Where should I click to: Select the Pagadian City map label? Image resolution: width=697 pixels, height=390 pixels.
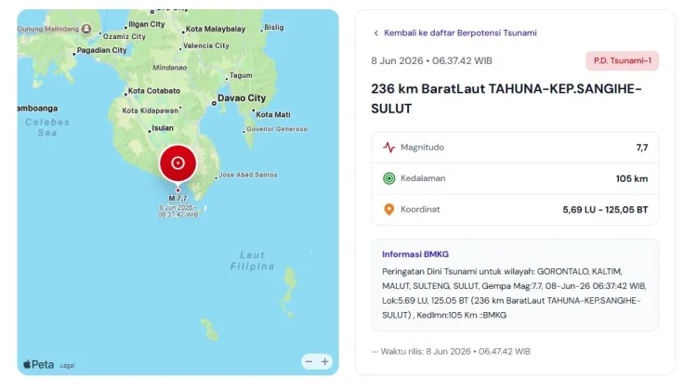102,50
